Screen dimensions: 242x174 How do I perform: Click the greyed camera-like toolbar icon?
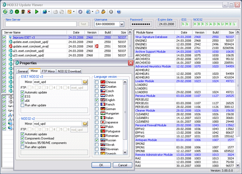click(x=56, y=12)
